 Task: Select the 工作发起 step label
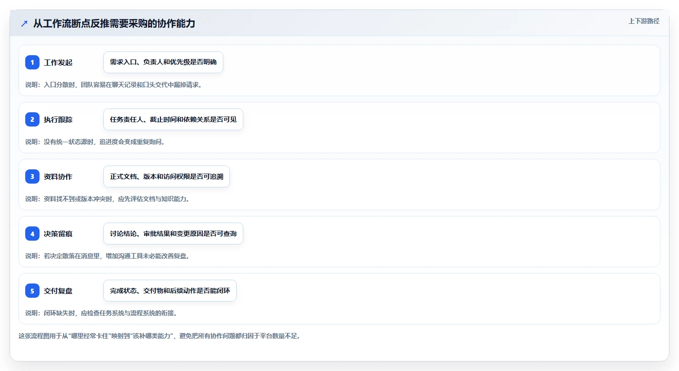coord(58,63)
